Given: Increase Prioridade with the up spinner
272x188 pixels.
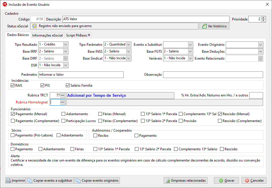Looking at the screenshot, I should 263,18.
